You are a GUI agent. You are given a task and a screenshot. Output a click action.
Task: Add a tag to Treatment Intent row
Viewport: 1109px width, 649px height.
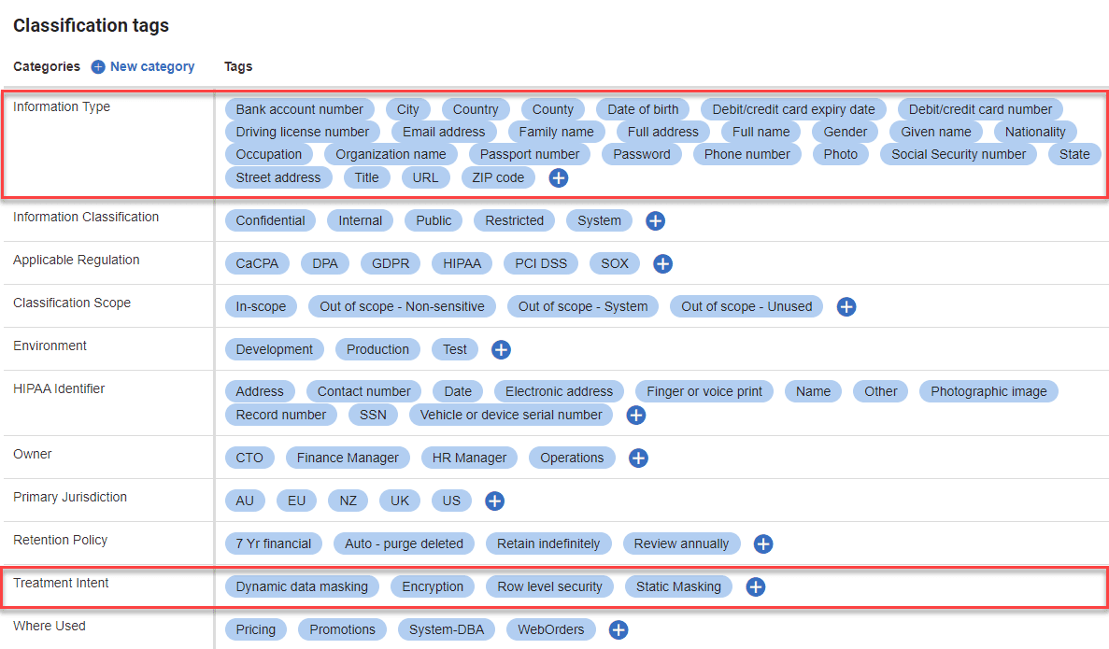click(x=756, y=586)
